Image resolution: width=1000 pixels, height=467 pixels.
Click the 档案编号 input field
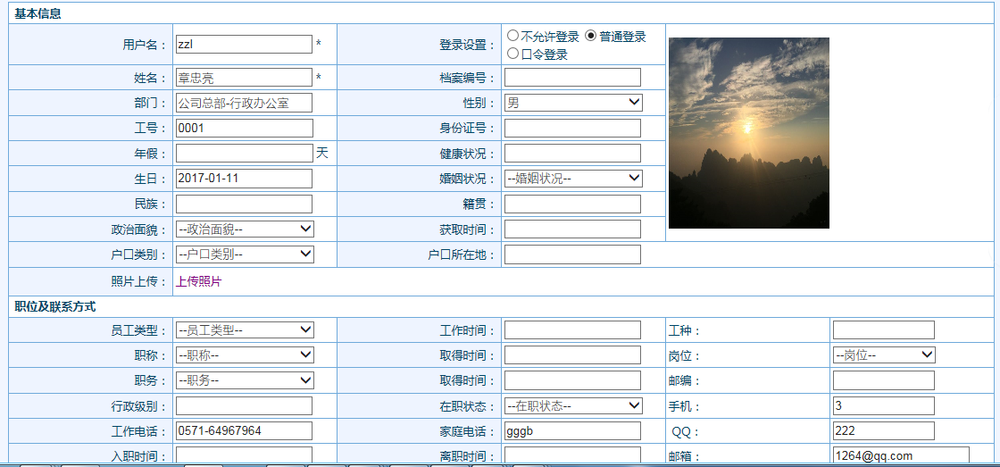point(572,77)
